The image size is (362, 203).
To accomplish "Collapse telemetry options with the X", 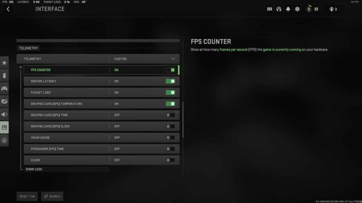I will coord(21,67).
